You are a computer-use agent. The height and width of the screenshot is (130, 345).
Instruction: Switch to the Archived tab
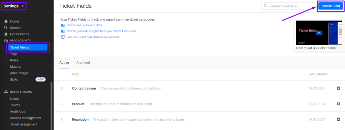click(83, 62)
